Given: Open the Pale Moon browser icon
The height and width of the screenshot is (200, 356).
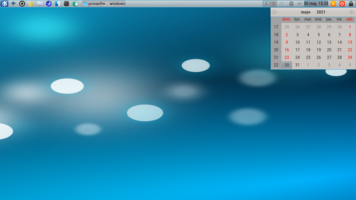Looking at the screenshot, I should (40, 4).
